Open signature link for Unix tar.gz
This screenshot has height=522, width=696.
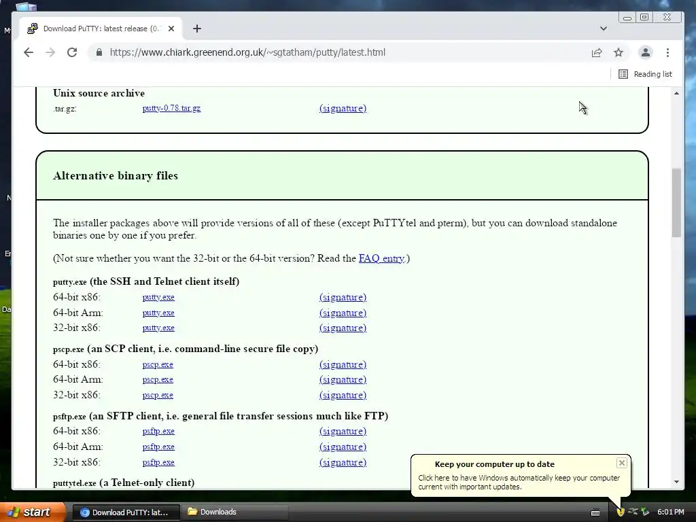343,108
